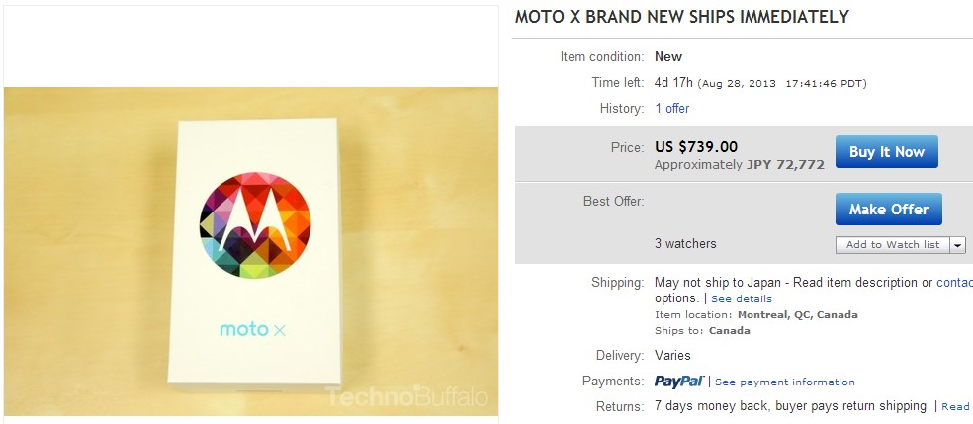Add the item to Watch list

coord(892,245)
